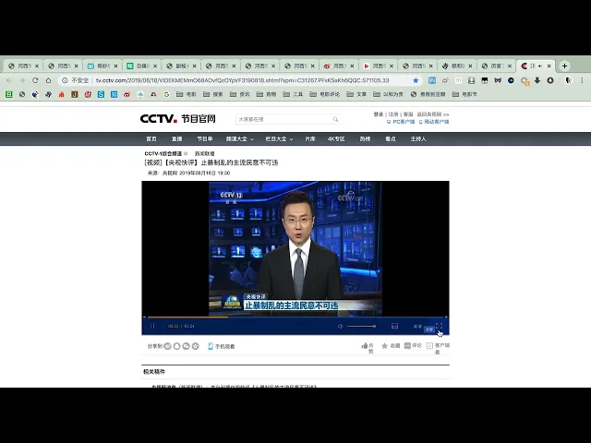Mute the video with the speaker icon
591x443 pixels.
pyautogui.click(x=340, y=326)
